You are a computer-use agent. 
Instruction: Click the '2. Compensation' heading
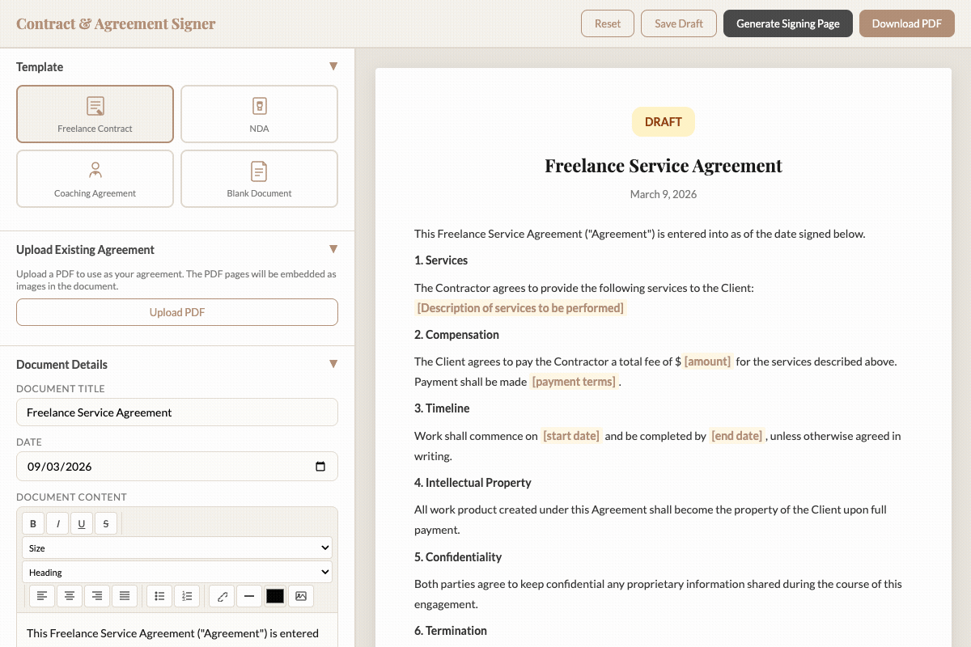[456, 335]
